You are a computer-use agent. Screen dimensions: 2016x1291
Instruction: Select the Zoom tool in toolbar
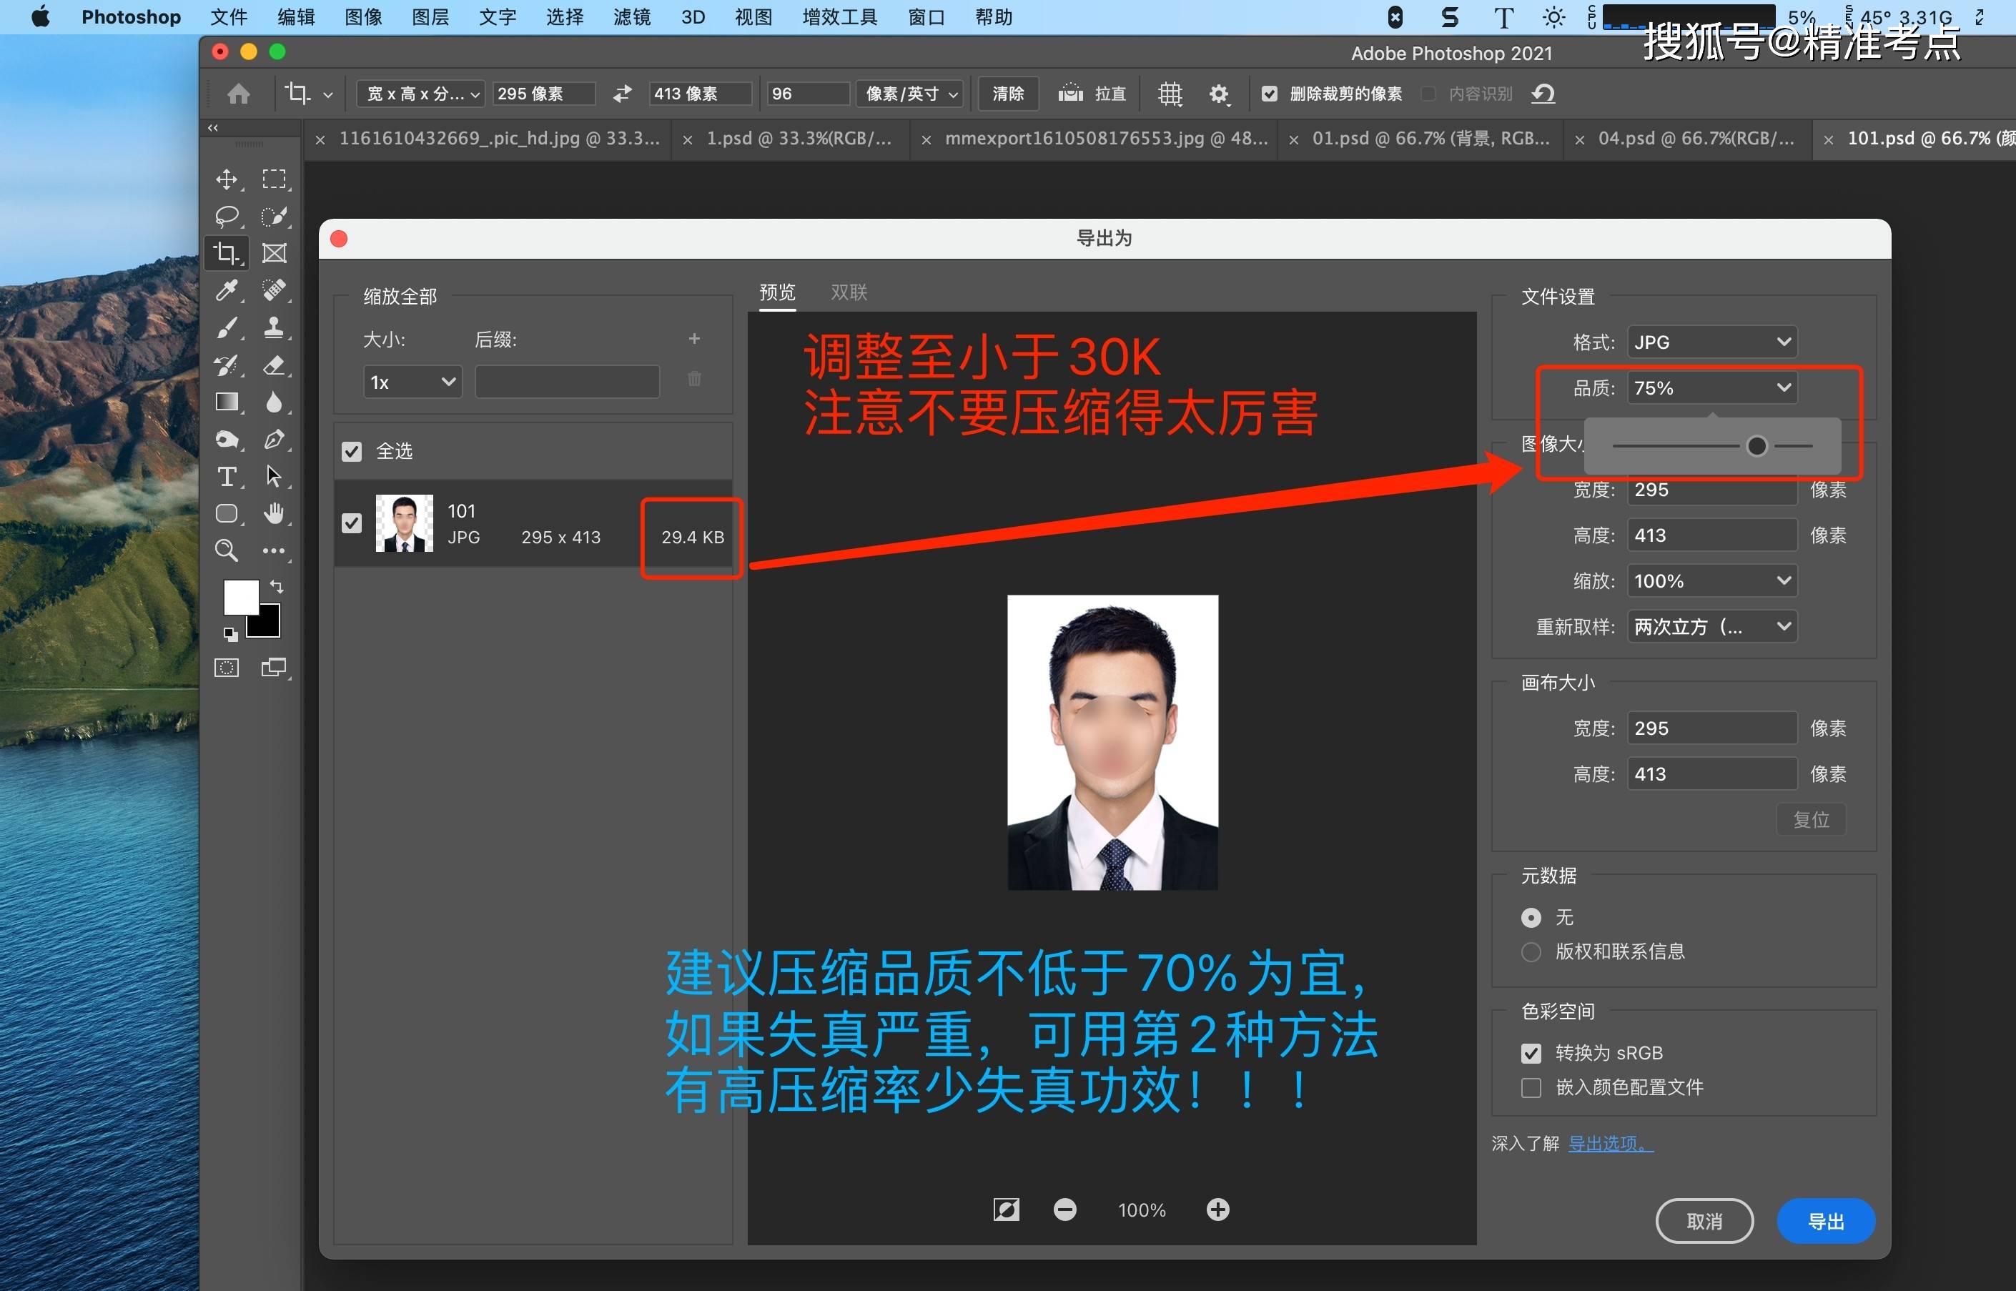coord(227,550)
